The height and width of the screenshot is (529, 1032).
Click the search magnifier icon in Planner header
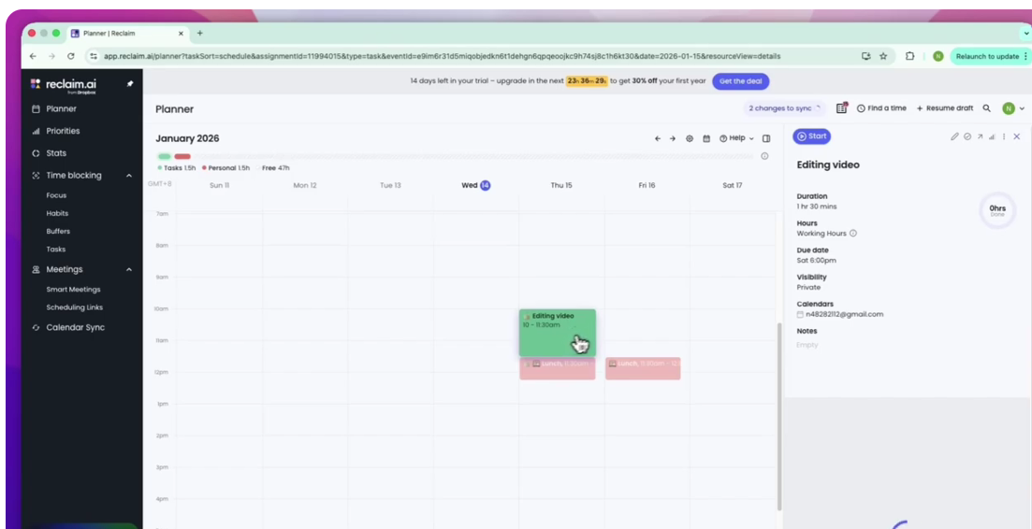point(986,108)
